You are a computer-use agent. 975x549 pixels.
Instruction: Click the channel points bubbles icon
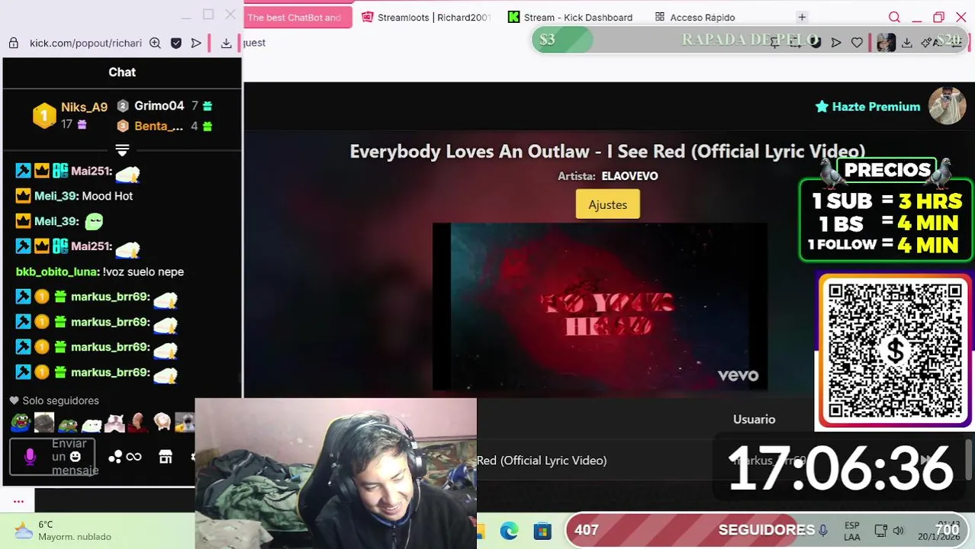[115, 457]
